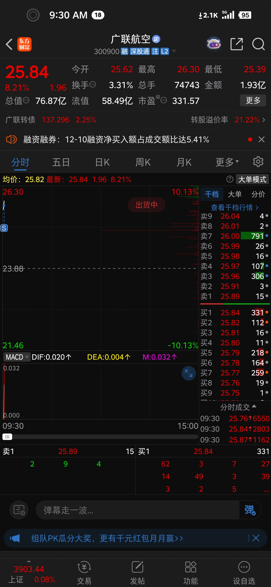Viewport: 271px width, 587px height.
Task: Tap the L2 level tag
Action: (x=165, y=51)
